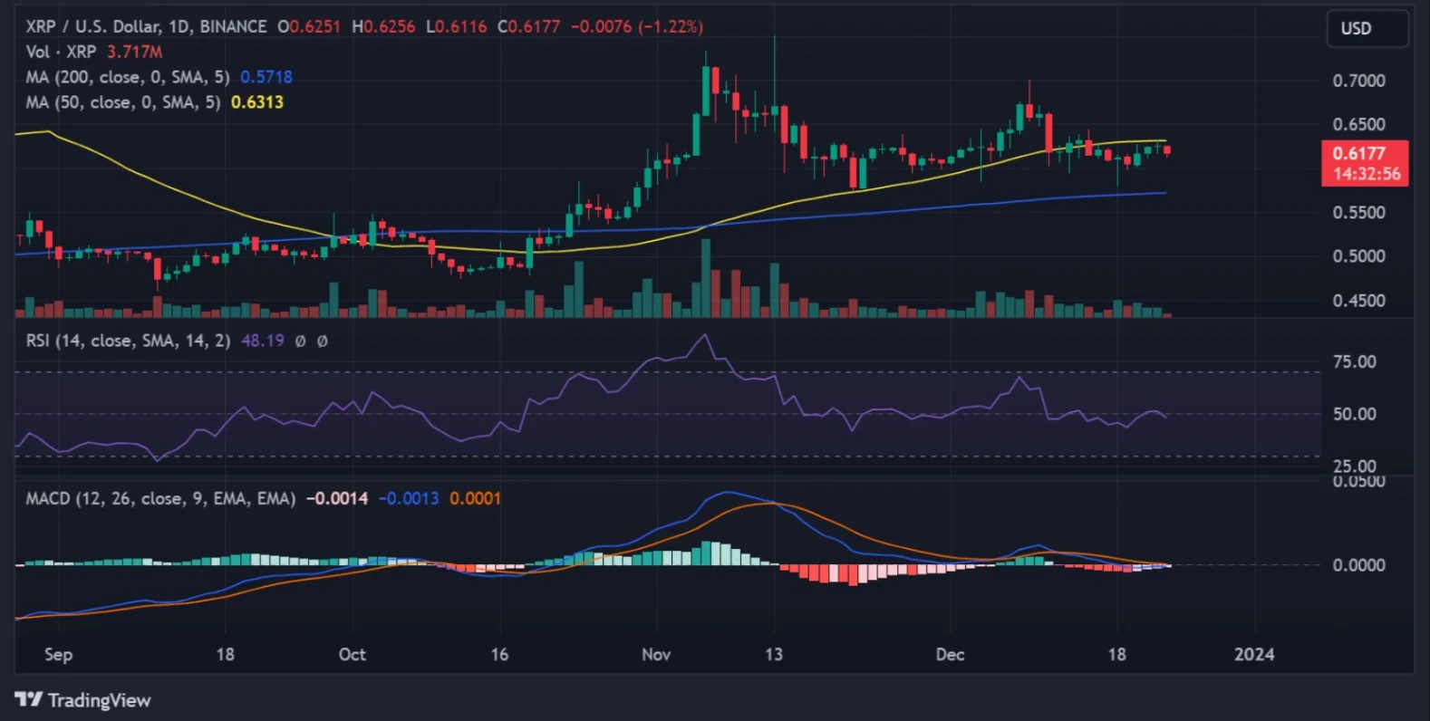Click the TradingView logo

tap(82, 700)
